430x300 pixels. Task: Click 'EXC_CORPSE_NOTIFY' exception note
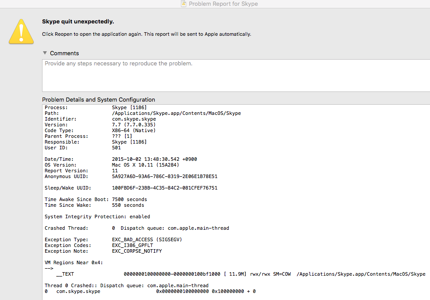137,251
